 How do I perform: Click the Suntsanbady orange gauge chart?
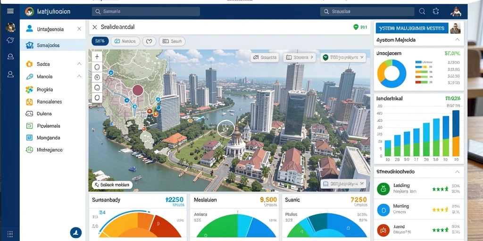(x=140, y=224)
